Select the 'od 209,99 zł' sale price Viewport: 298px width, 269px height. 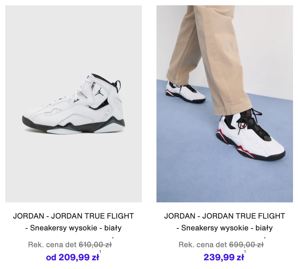coord(72,257)
